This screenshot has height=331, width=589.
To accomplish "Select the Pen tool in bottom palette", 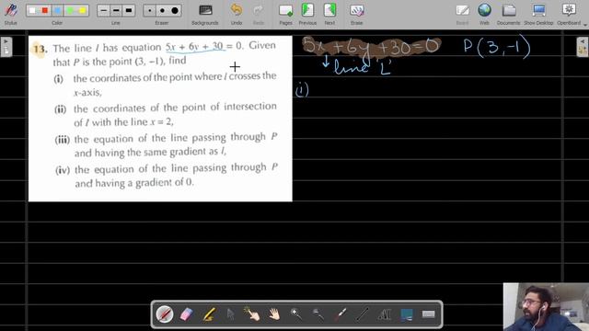I will pyautogui.click(x=165, y=314).
